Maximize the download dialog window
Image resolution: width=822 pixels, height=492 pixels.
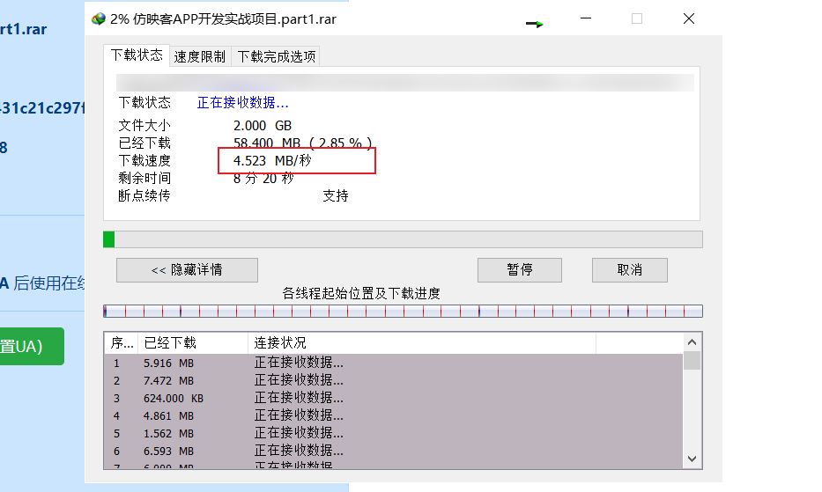pos(637,18)
